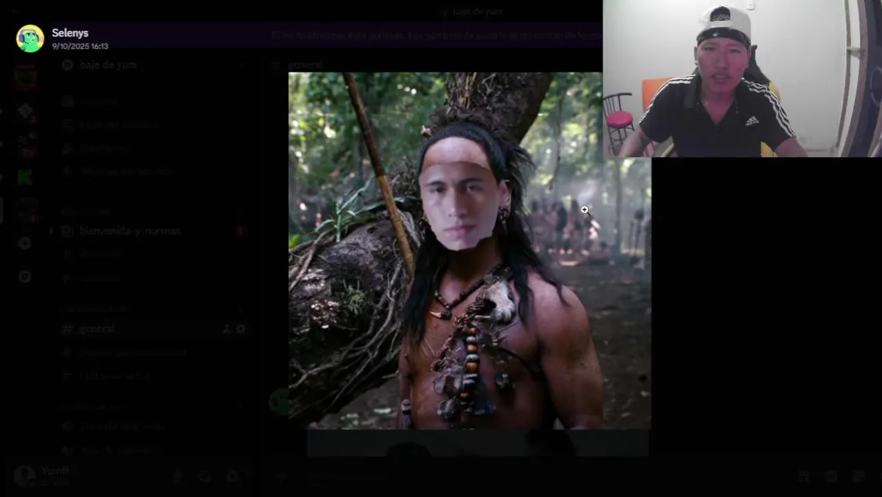Click the 9/10/2025 16:13 timestamp

80,46
